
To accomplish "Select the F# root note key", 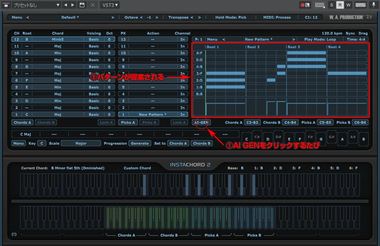I will click(310, 137).
